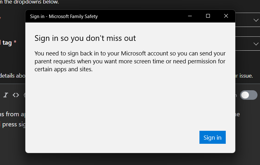Image resolution: width=260 pixels, height=165 pixels.
Task: Select the italic formatting icon
Action: [6, 95]
